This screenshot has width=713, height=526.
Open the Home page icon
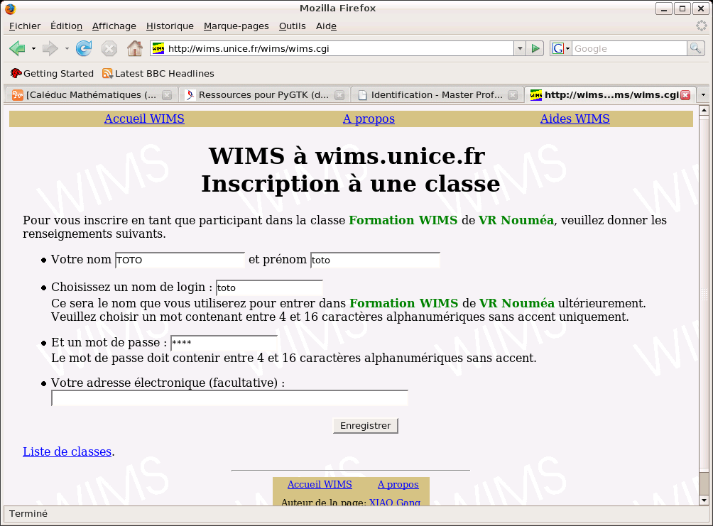pyautogui.click(x=135, y=48)
